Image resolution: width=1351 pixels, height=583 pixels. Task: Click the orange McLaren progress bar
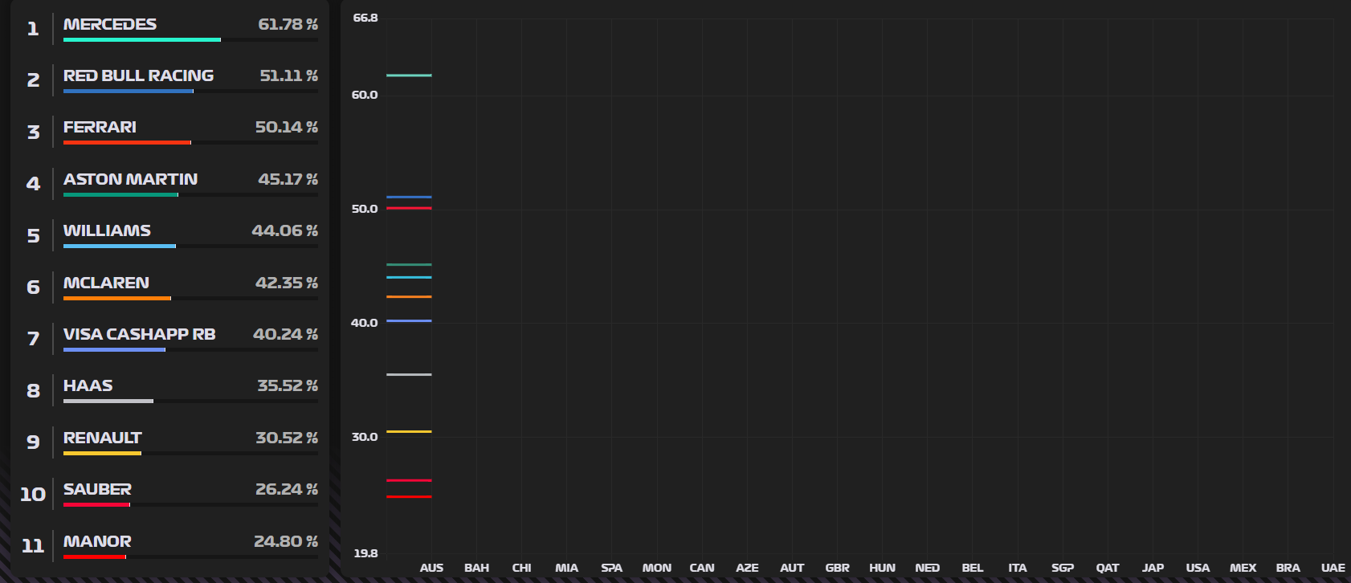[x=117, y=299]
